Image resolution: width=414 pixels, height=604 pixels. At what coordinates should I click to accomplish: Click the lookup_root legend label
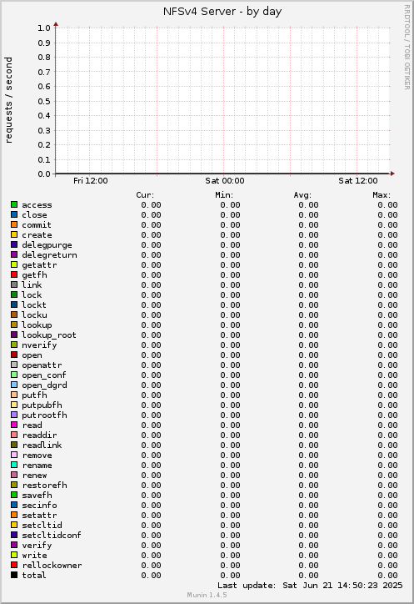pyautogui.click(x=49, y=335)
